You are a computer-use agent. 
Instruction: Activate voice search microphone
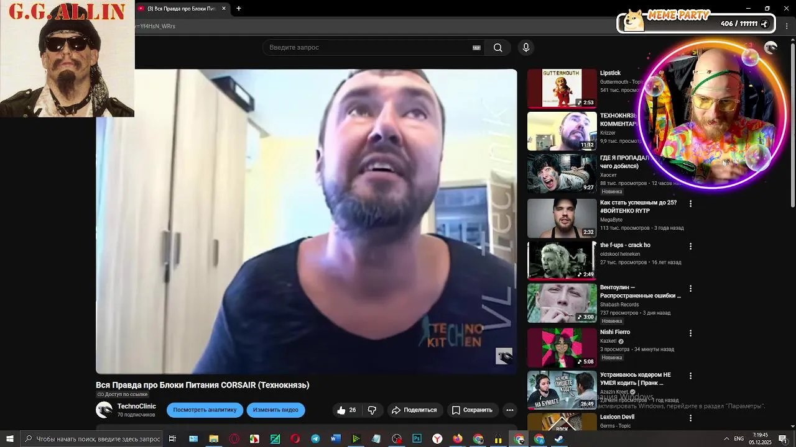tap(525, 47)
